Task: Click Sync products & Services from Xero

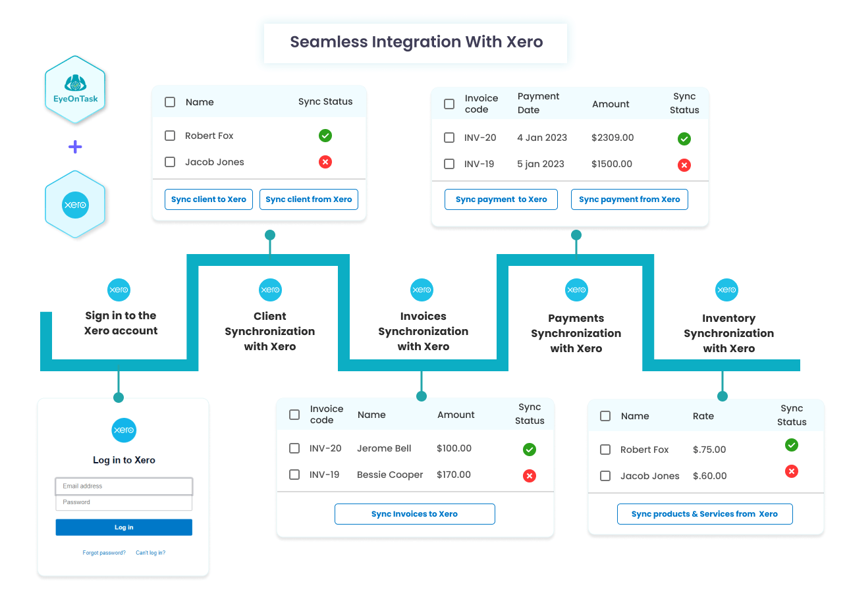Action: (705, 514)
